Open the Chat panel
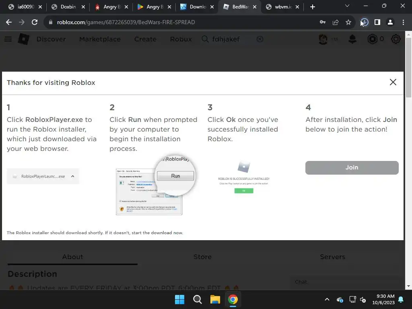412x309 pixels. click(347, 282)
